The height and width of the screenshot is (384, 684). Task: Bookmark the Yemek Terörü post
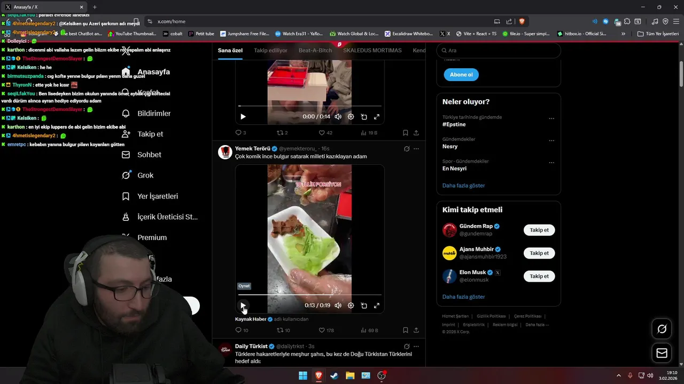point(406,330)
